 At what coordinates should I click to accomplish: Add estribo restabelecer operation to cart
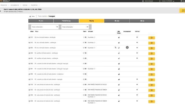[151, 75]
